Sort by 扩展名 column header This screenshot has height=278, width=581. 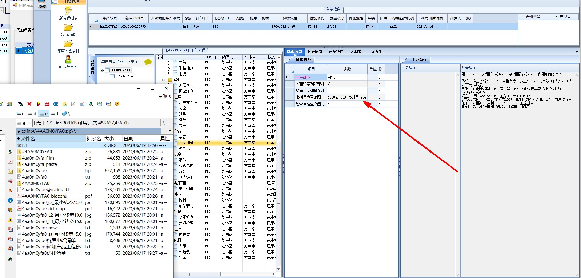94,138
